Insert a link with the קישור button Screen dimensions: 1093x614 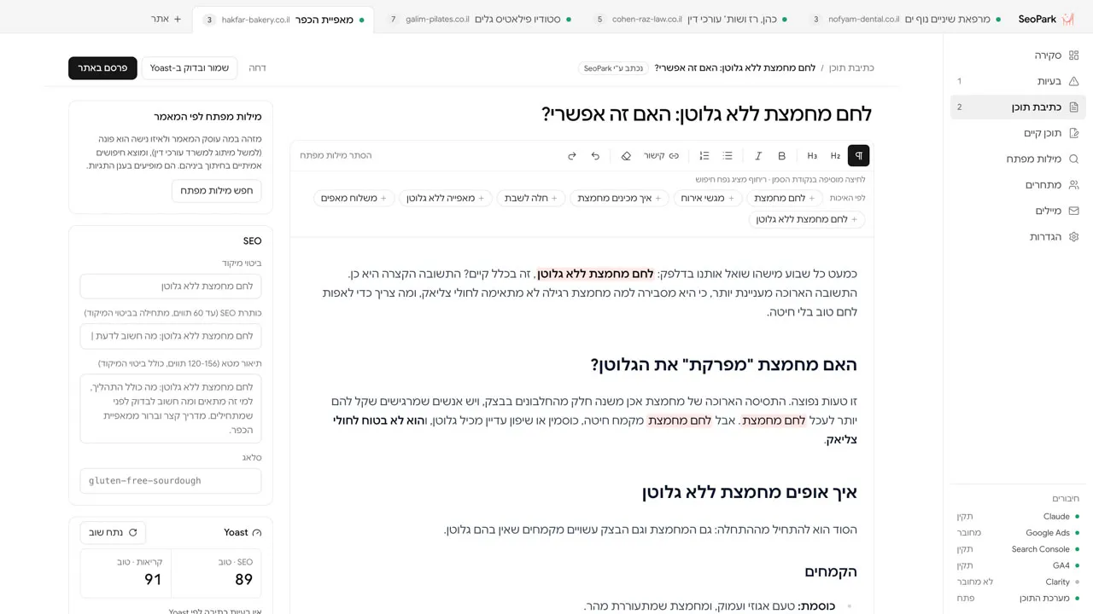(x=661, y=155)
